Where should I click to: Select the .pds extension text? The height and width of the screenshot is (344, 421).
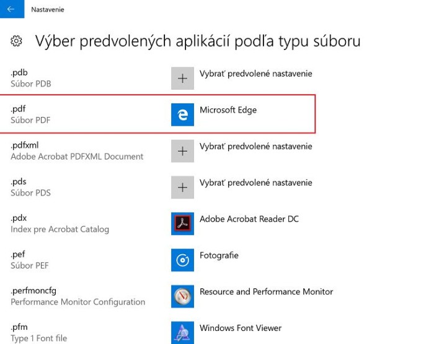click(x=19, y=182)
